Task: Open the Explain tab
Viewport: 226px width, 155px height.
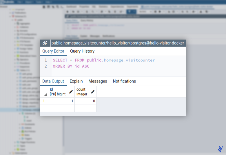Action: tap(76, 81)
